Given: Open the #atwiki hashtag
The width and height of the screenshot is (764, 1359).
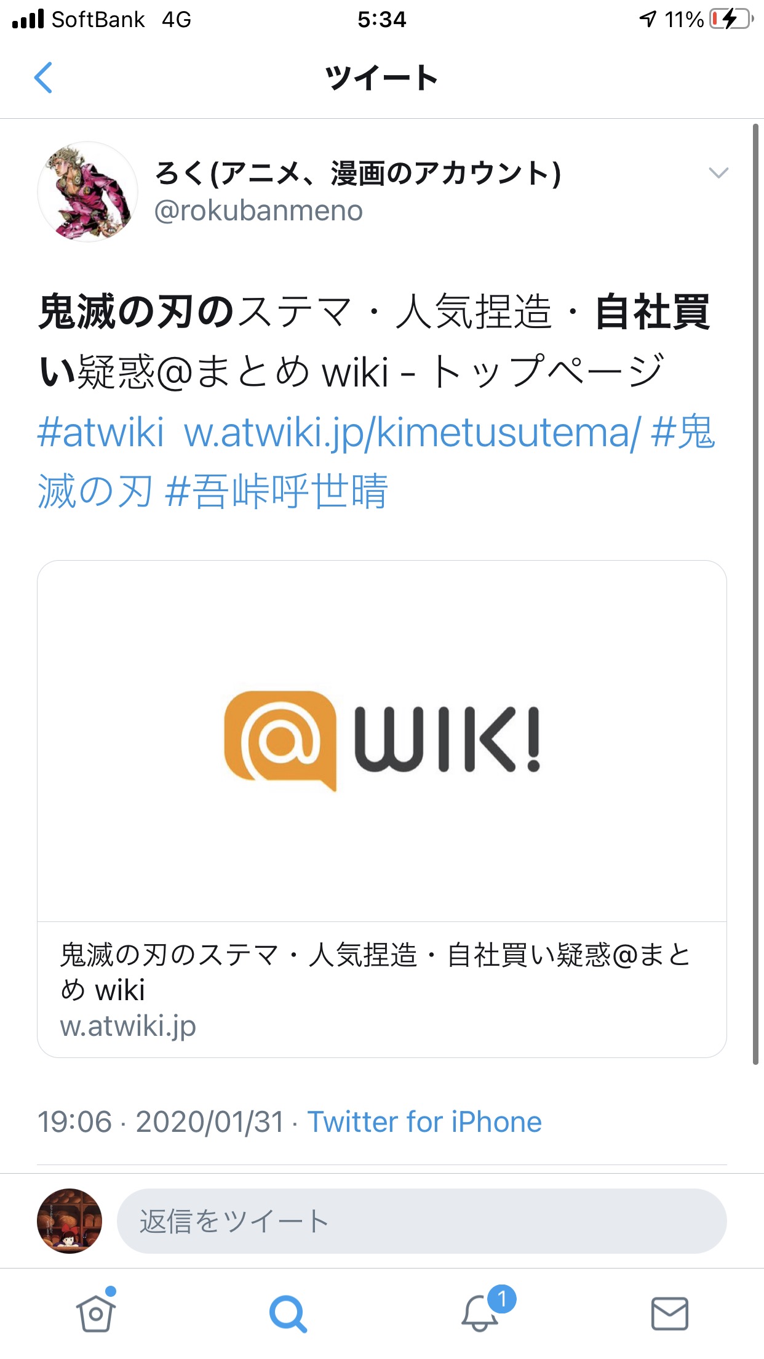Looking at the screenshot, I should click(x=101, y=432).
